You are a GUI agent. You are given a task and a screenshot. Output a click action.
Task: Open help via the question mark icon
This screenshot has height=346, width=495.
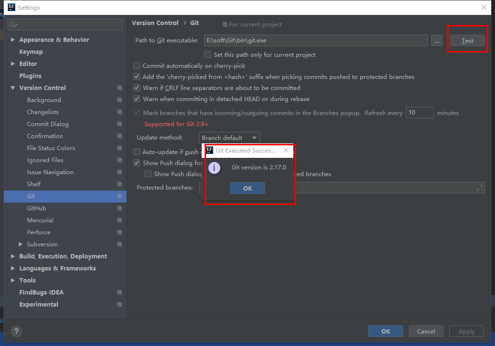[16, 331]
